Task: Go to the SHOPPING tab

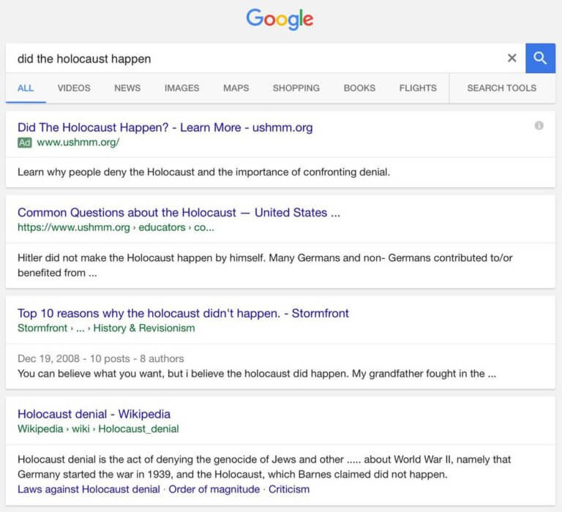Action: [296, 89]
